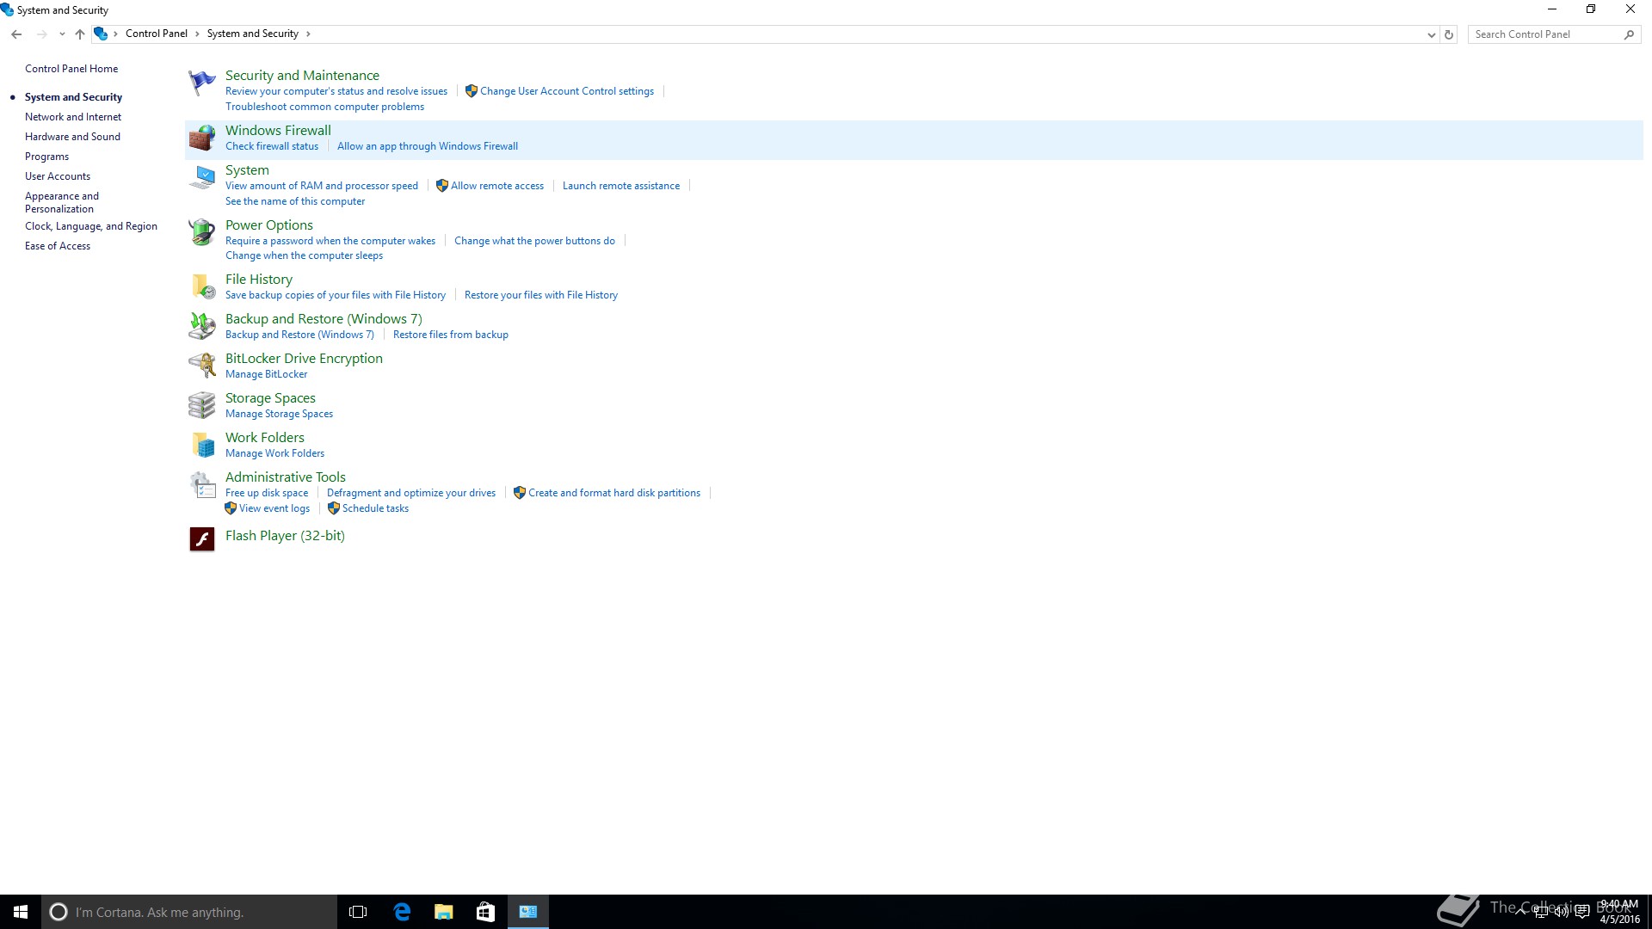Open Windows Firewall heading
This screenshot has height=929, width=1652.
[x=278, y=131]
